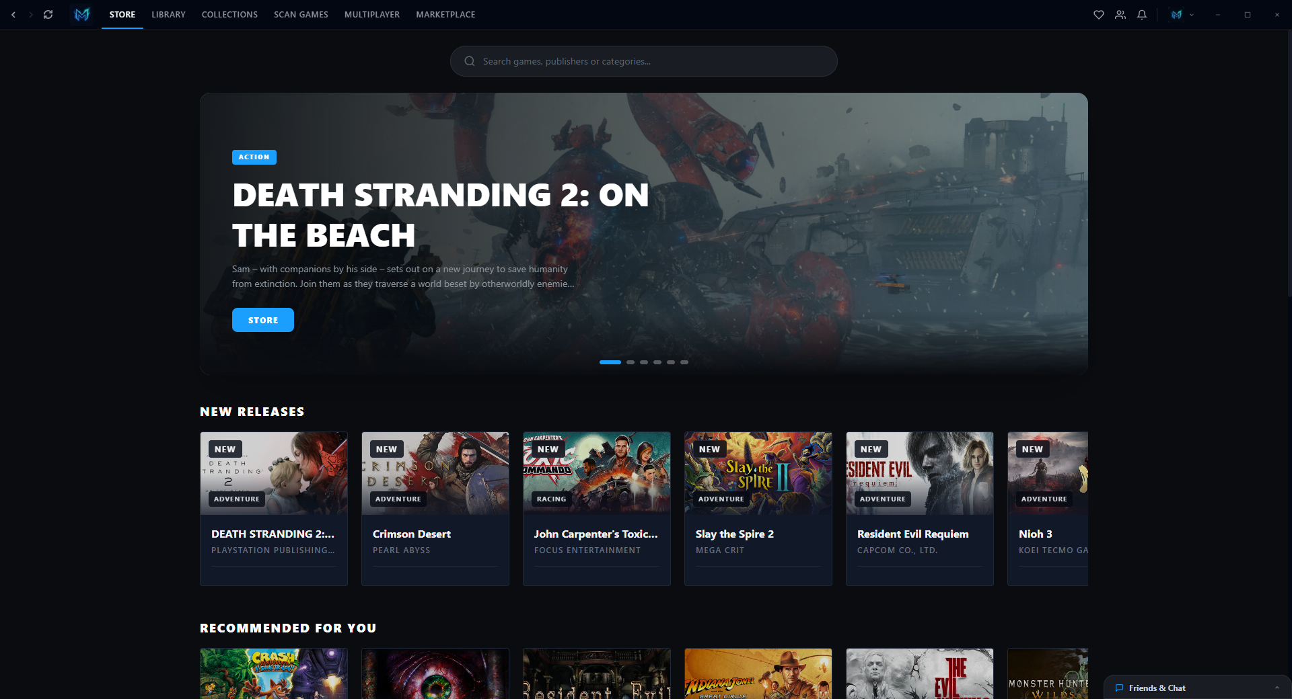Select the MARKETPLACE tab
The width and height of the screenshot is (1292, 699).
point(445,14)
